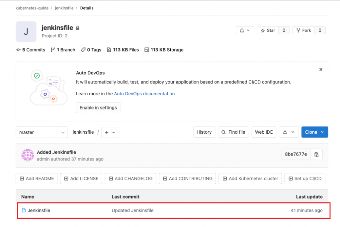340x227 pixels.
Task: Click the 'authored 37 minutes ago' text
Action: tap(77, 159)
